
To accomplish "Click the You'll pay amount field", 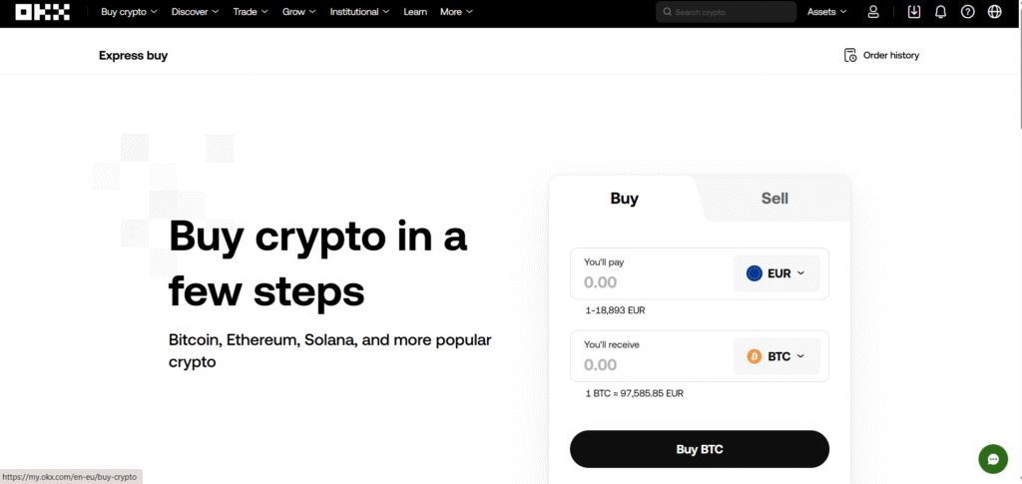I will tap(652, 273).
